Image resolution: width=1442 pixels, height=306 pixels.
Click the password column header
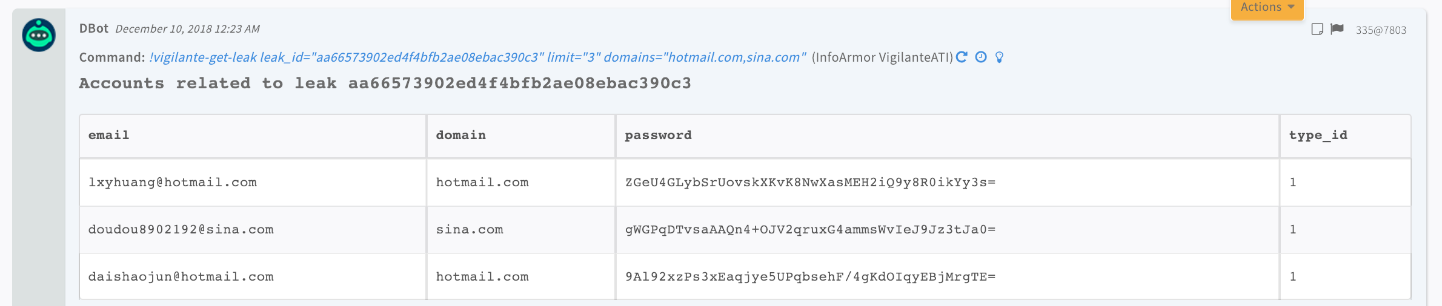click(x=658, y=135)
